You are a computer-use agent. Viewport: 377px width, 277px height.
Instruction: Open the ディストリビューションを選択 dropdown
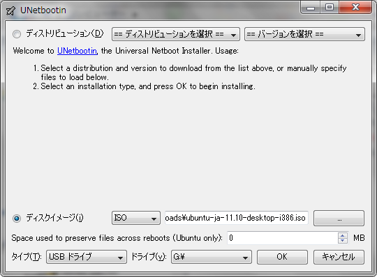tap(176, 34)
